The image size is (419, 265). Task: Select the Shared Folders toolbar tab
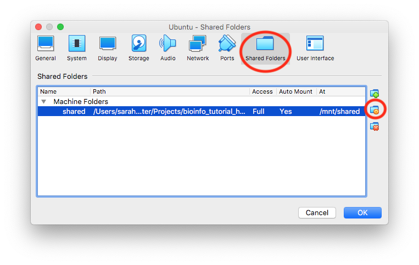click(x=265, y=48)
